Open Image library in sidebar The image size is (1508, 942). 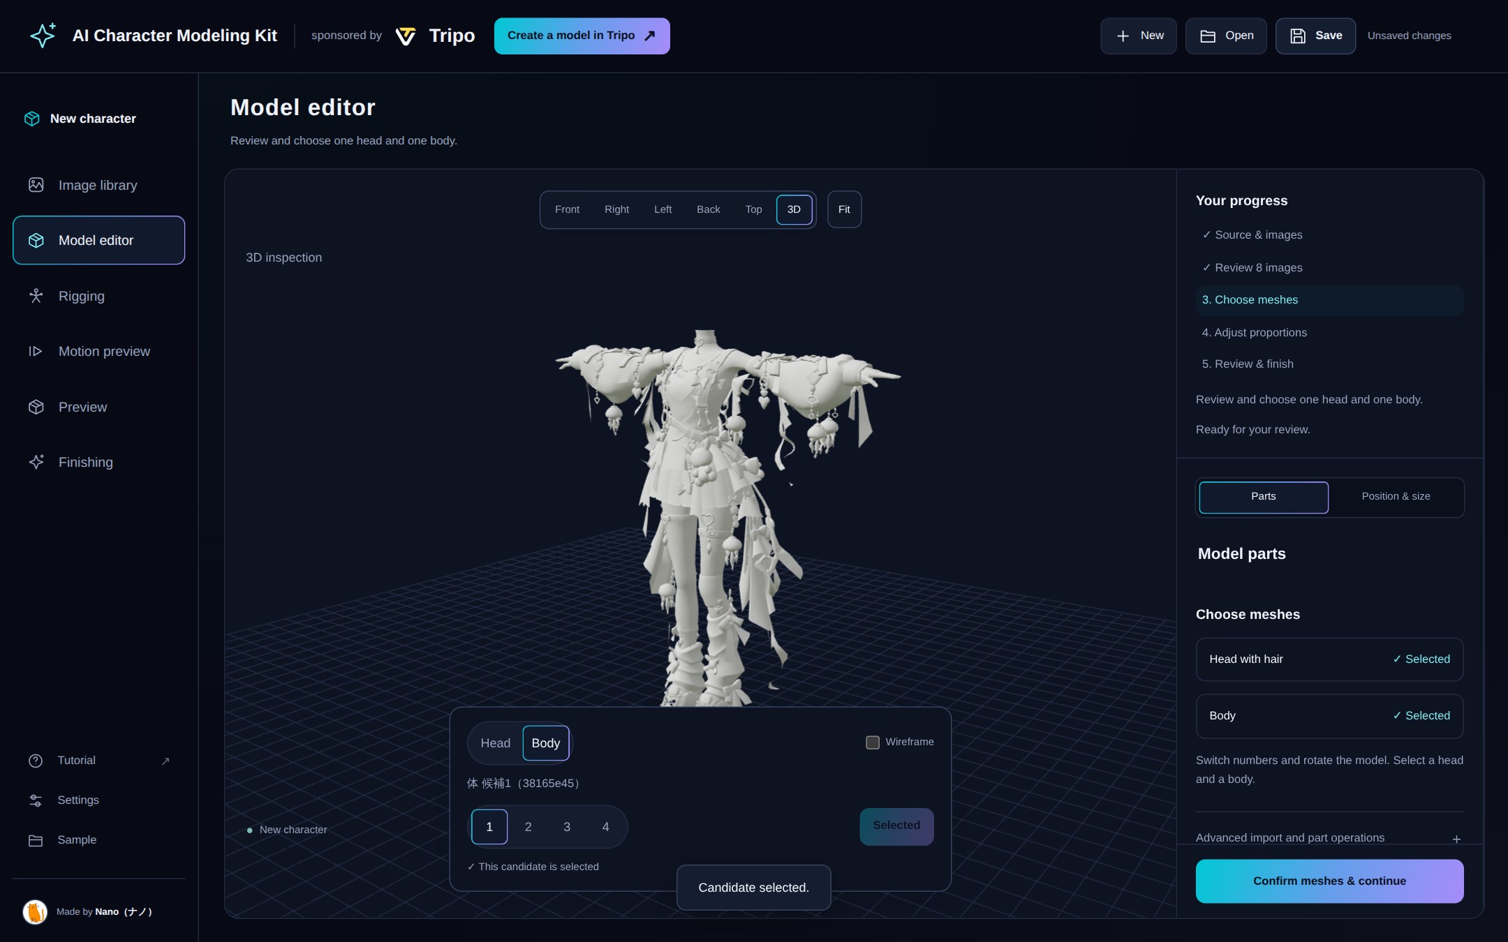coord(98,185)
